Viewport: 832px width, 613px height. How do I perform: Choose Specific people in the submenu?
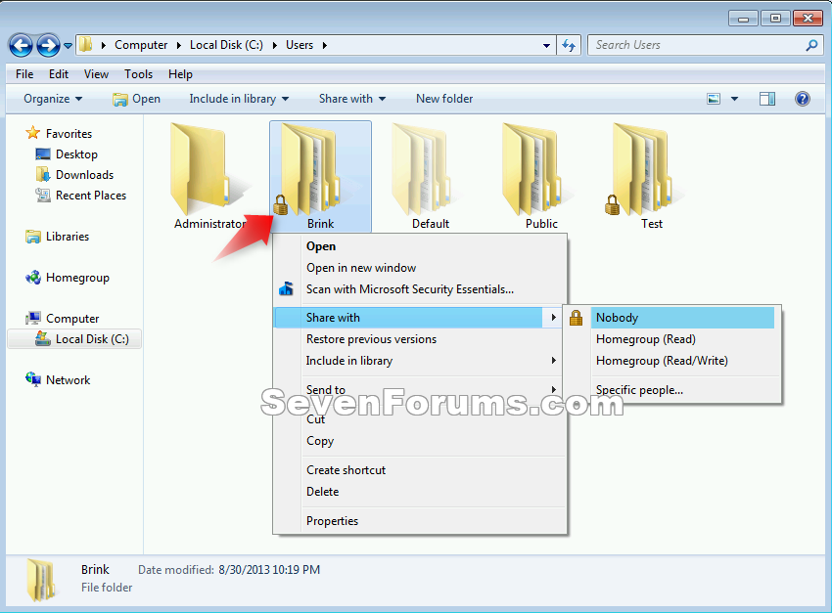[641, 389]
